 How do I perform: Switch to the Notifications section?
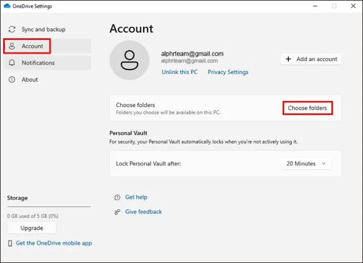tap(47, 62)
